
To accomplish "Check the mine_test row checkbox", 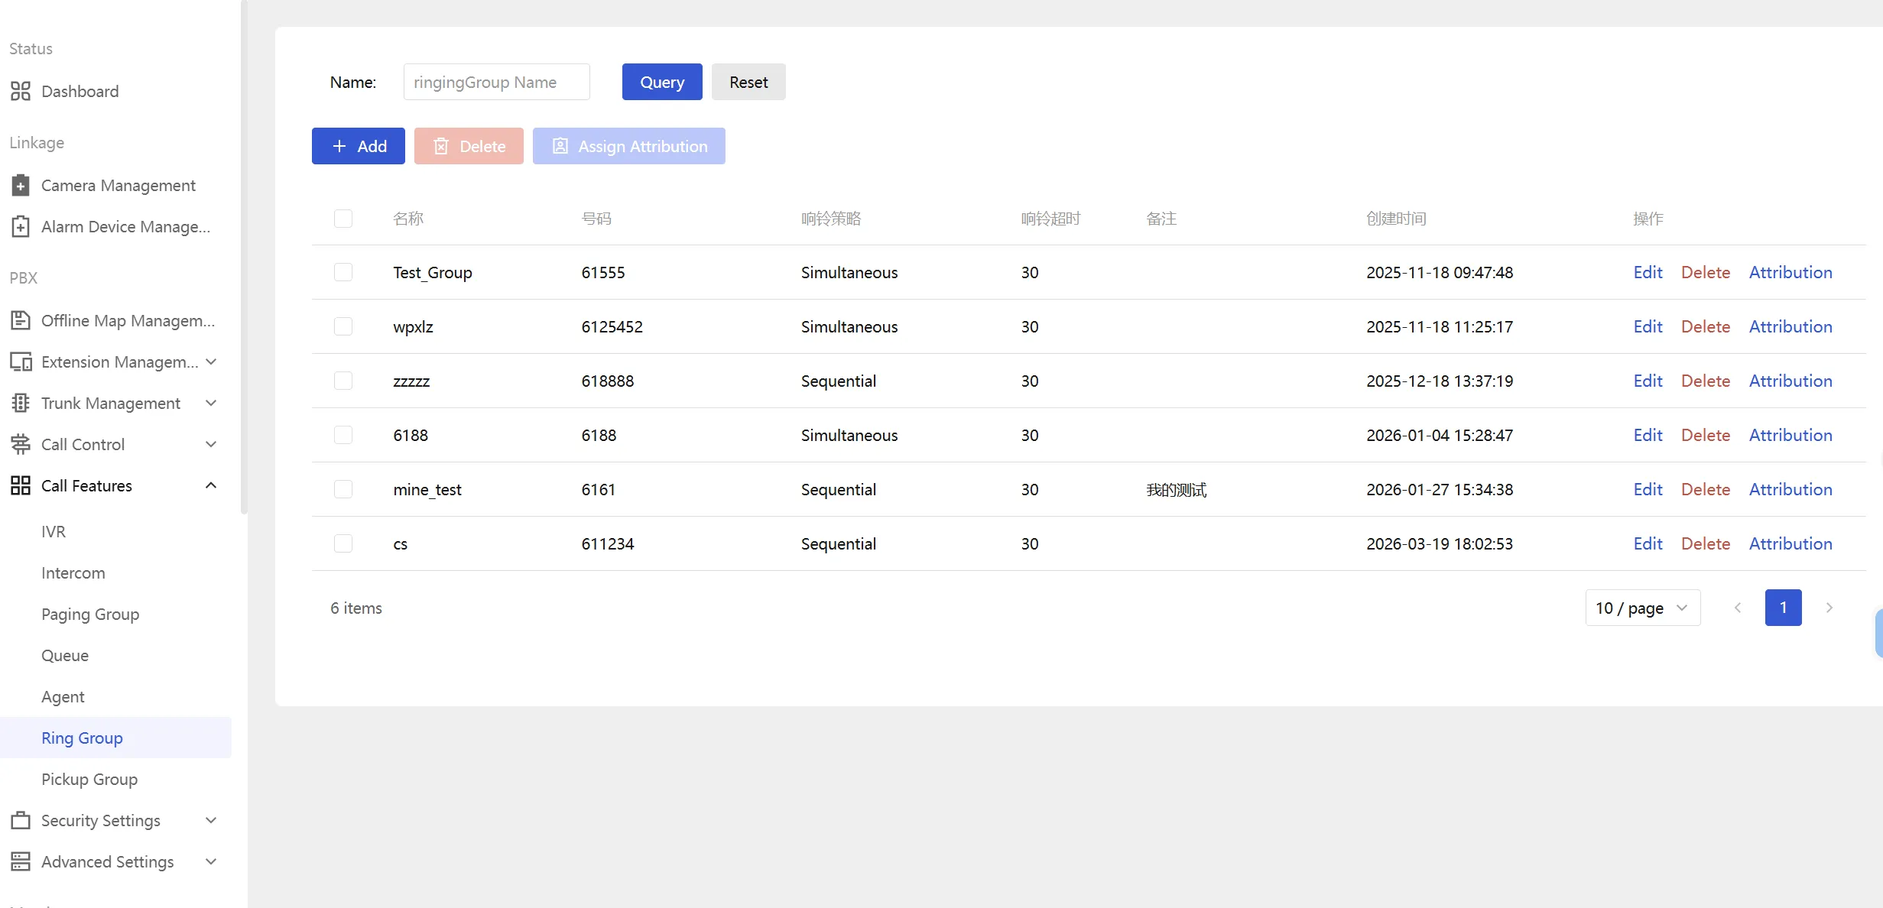I will pyautogui.click(x=343, y=490).
